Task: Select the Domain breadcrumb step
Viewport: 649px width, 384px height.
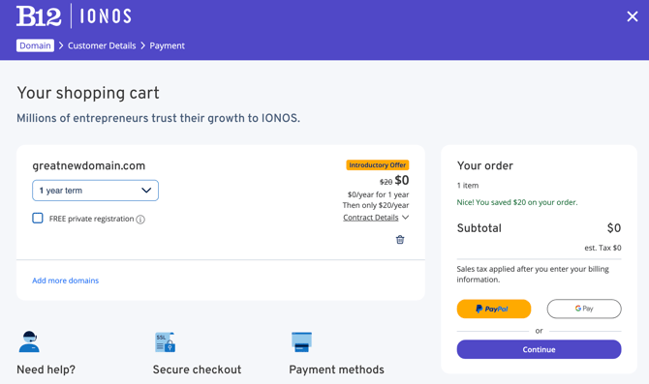Action: 35,45
